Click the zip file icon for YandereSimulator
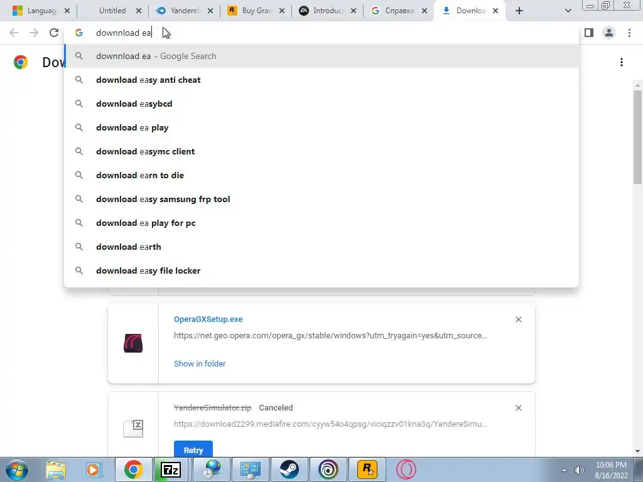 point(133,428)
